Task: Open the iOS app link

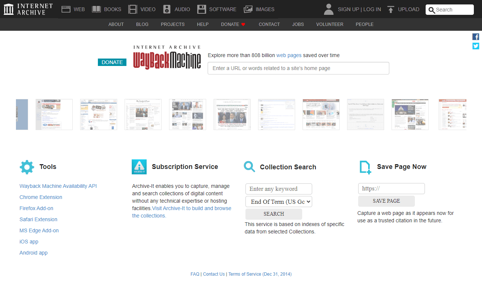Action: coord(29,242)
